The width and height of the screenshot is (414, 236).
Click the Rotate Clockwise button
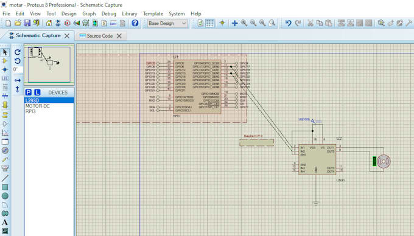tap(18, 52)
